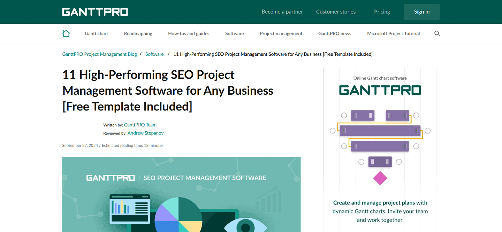Click the Sign in button
The height and width of the screenshot is (232, 502).
click(x=422, y=11)
